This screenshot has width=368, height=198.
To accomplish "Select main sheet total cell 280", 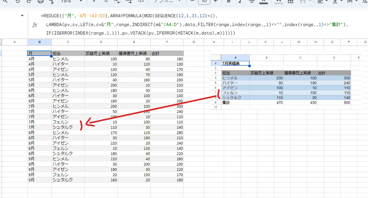I will (x=167, y=132).
